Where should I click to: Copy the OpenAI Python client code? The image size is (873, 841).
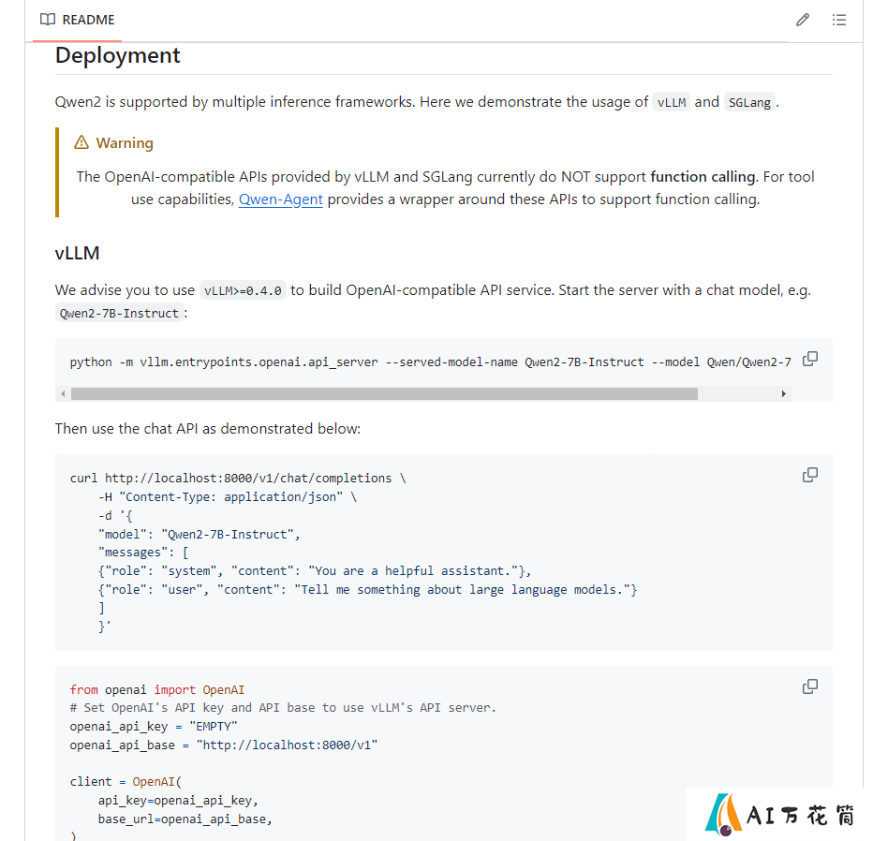pyautogui.click(x=810, y=686)
